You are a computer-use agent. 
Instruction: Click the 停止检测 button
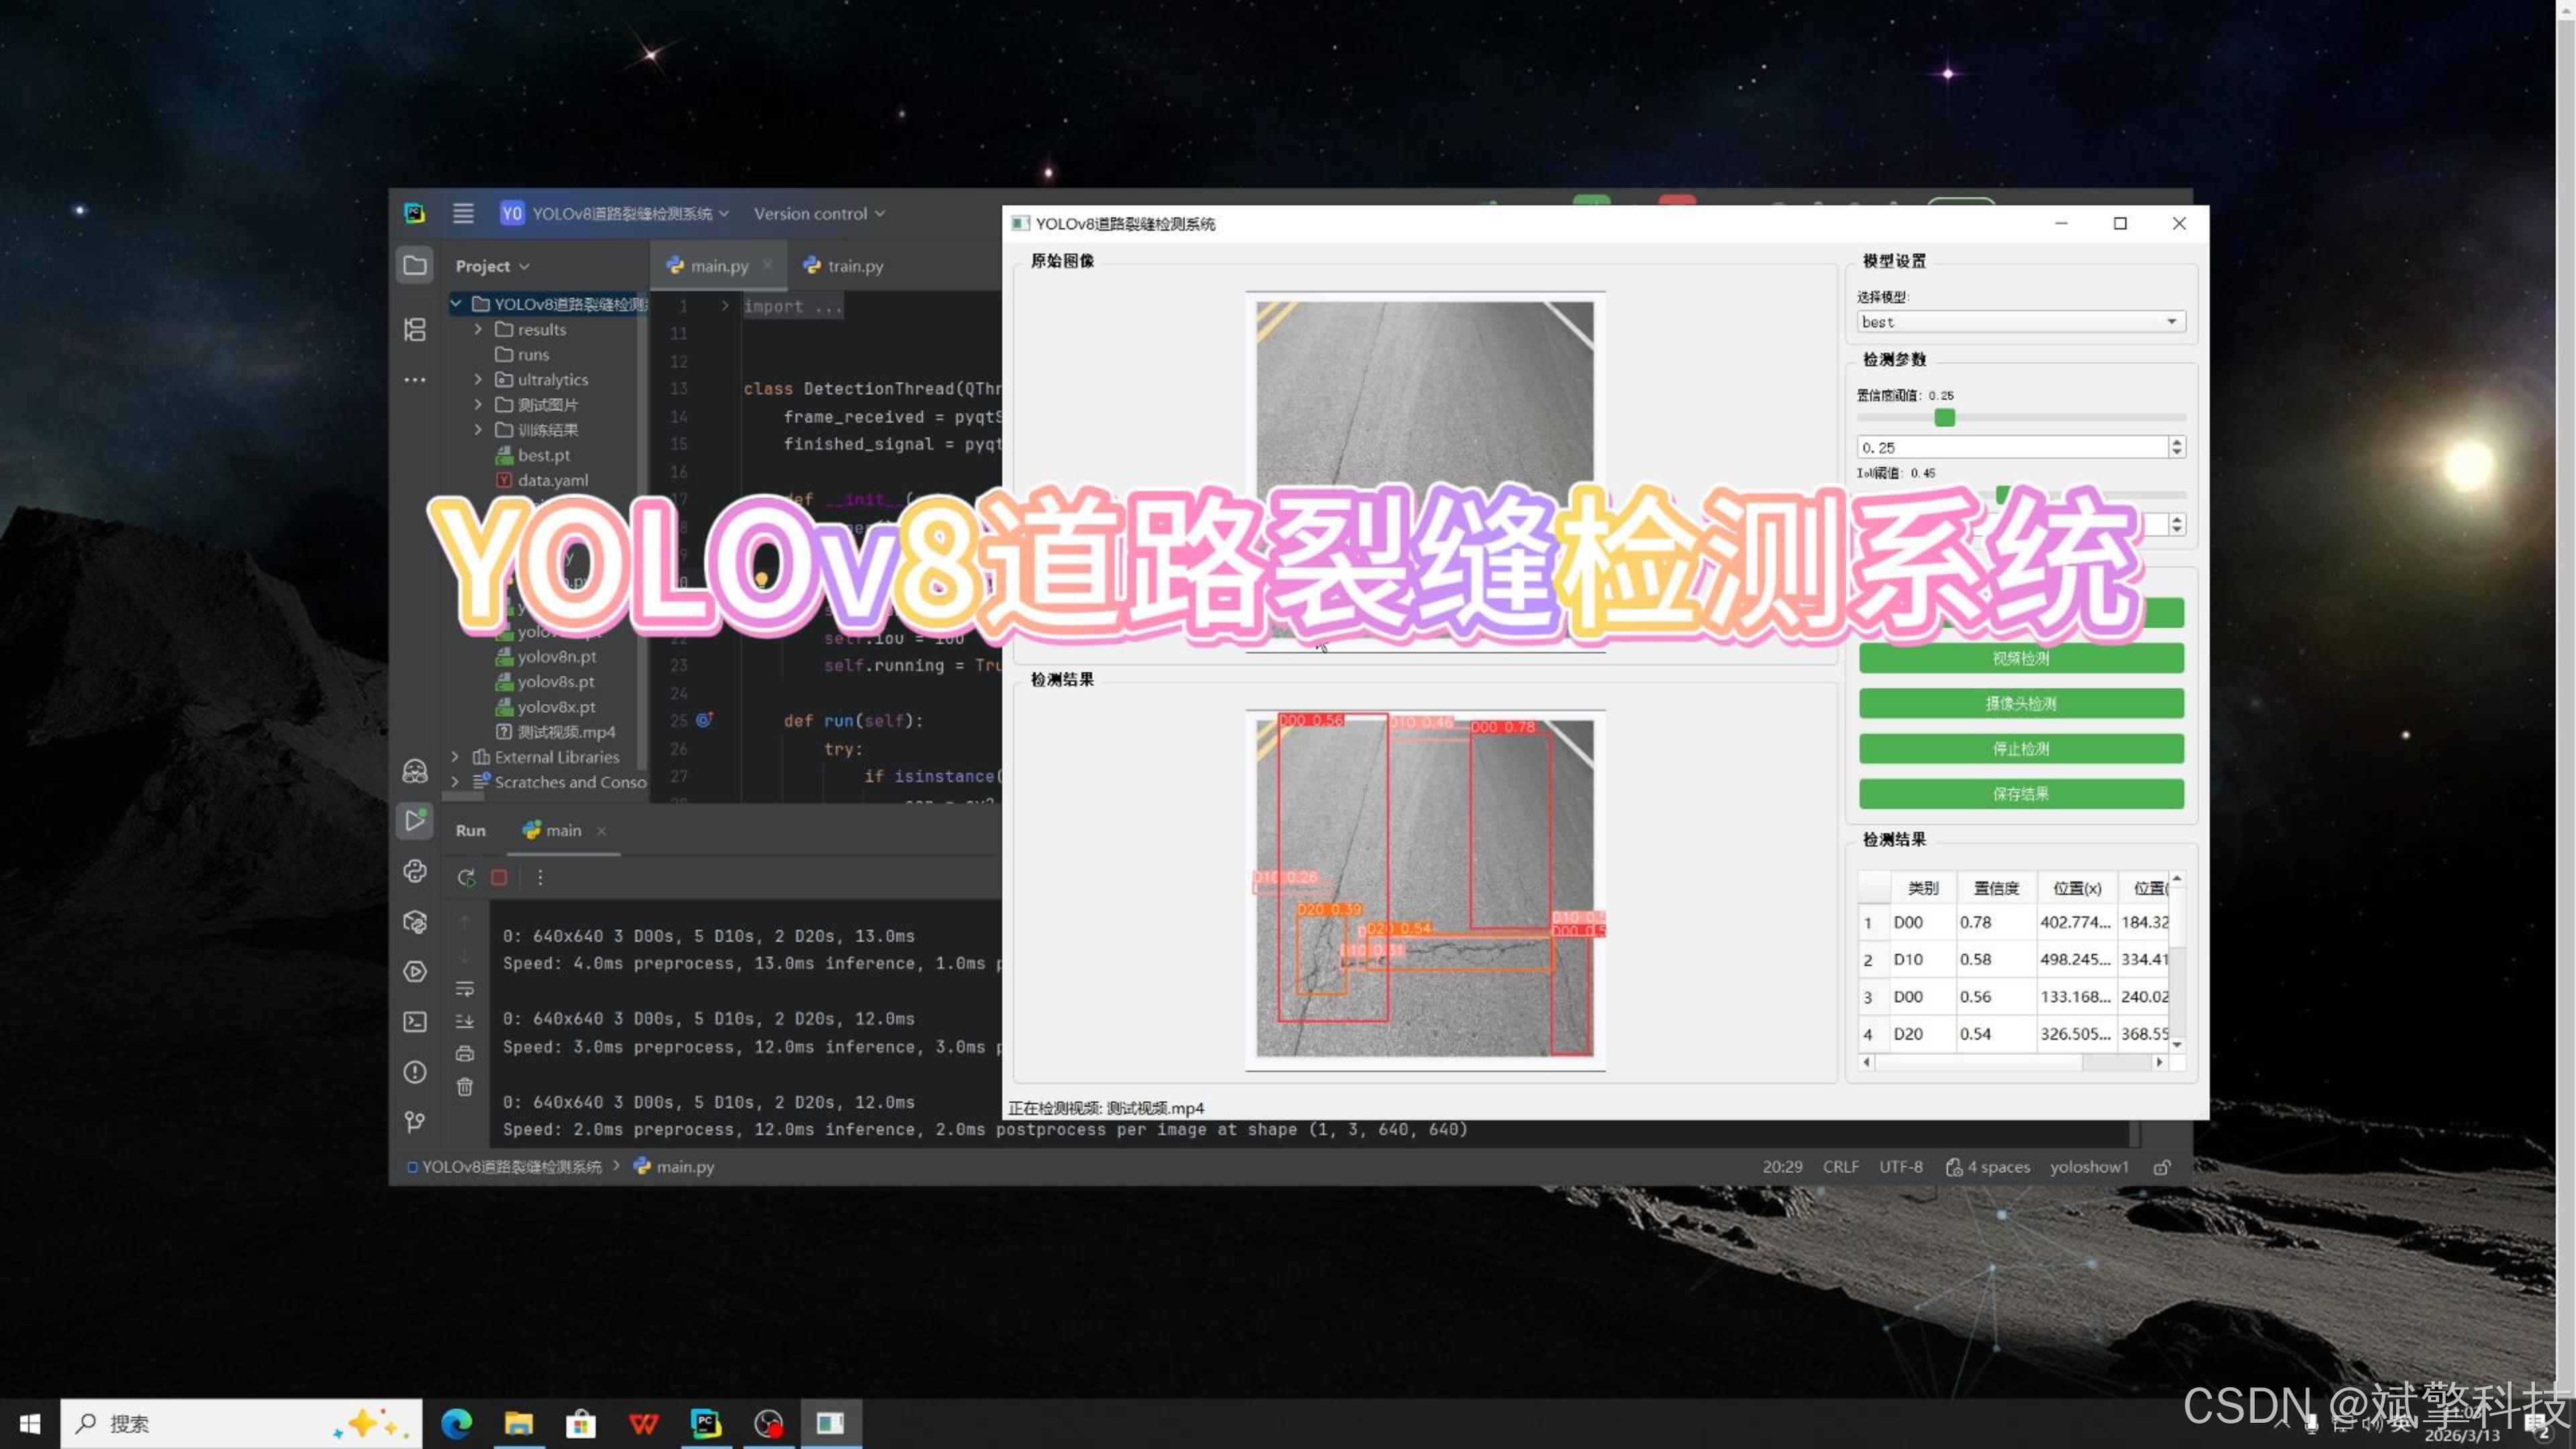click(2020, 748)
